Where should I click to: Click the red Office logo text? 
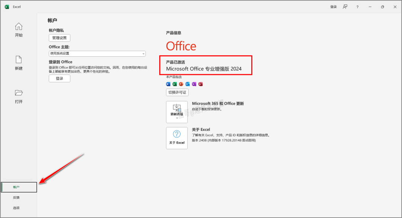[x=181, y=46]
